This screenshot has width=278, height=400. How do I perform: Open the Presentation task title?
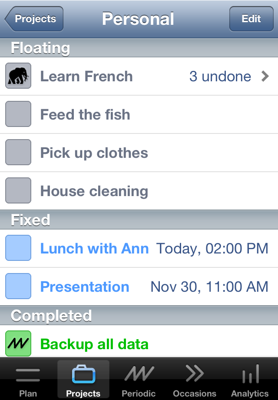[x=85, y=287]
